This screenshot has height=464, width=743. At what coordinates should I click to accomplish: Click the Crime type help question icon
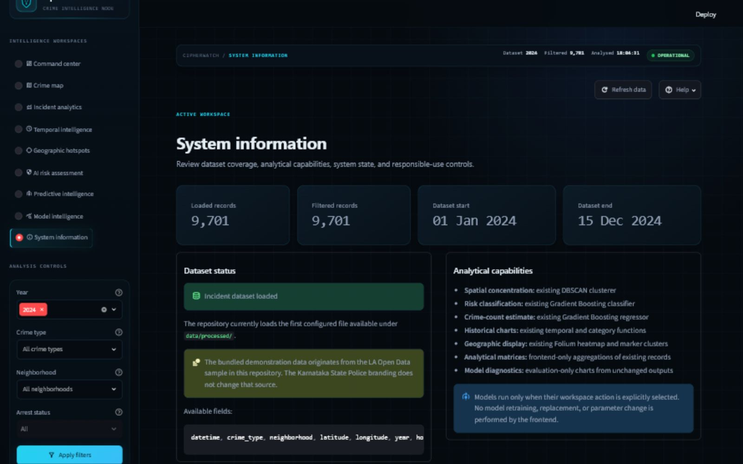pyautogui.click(x=119, y=332)
